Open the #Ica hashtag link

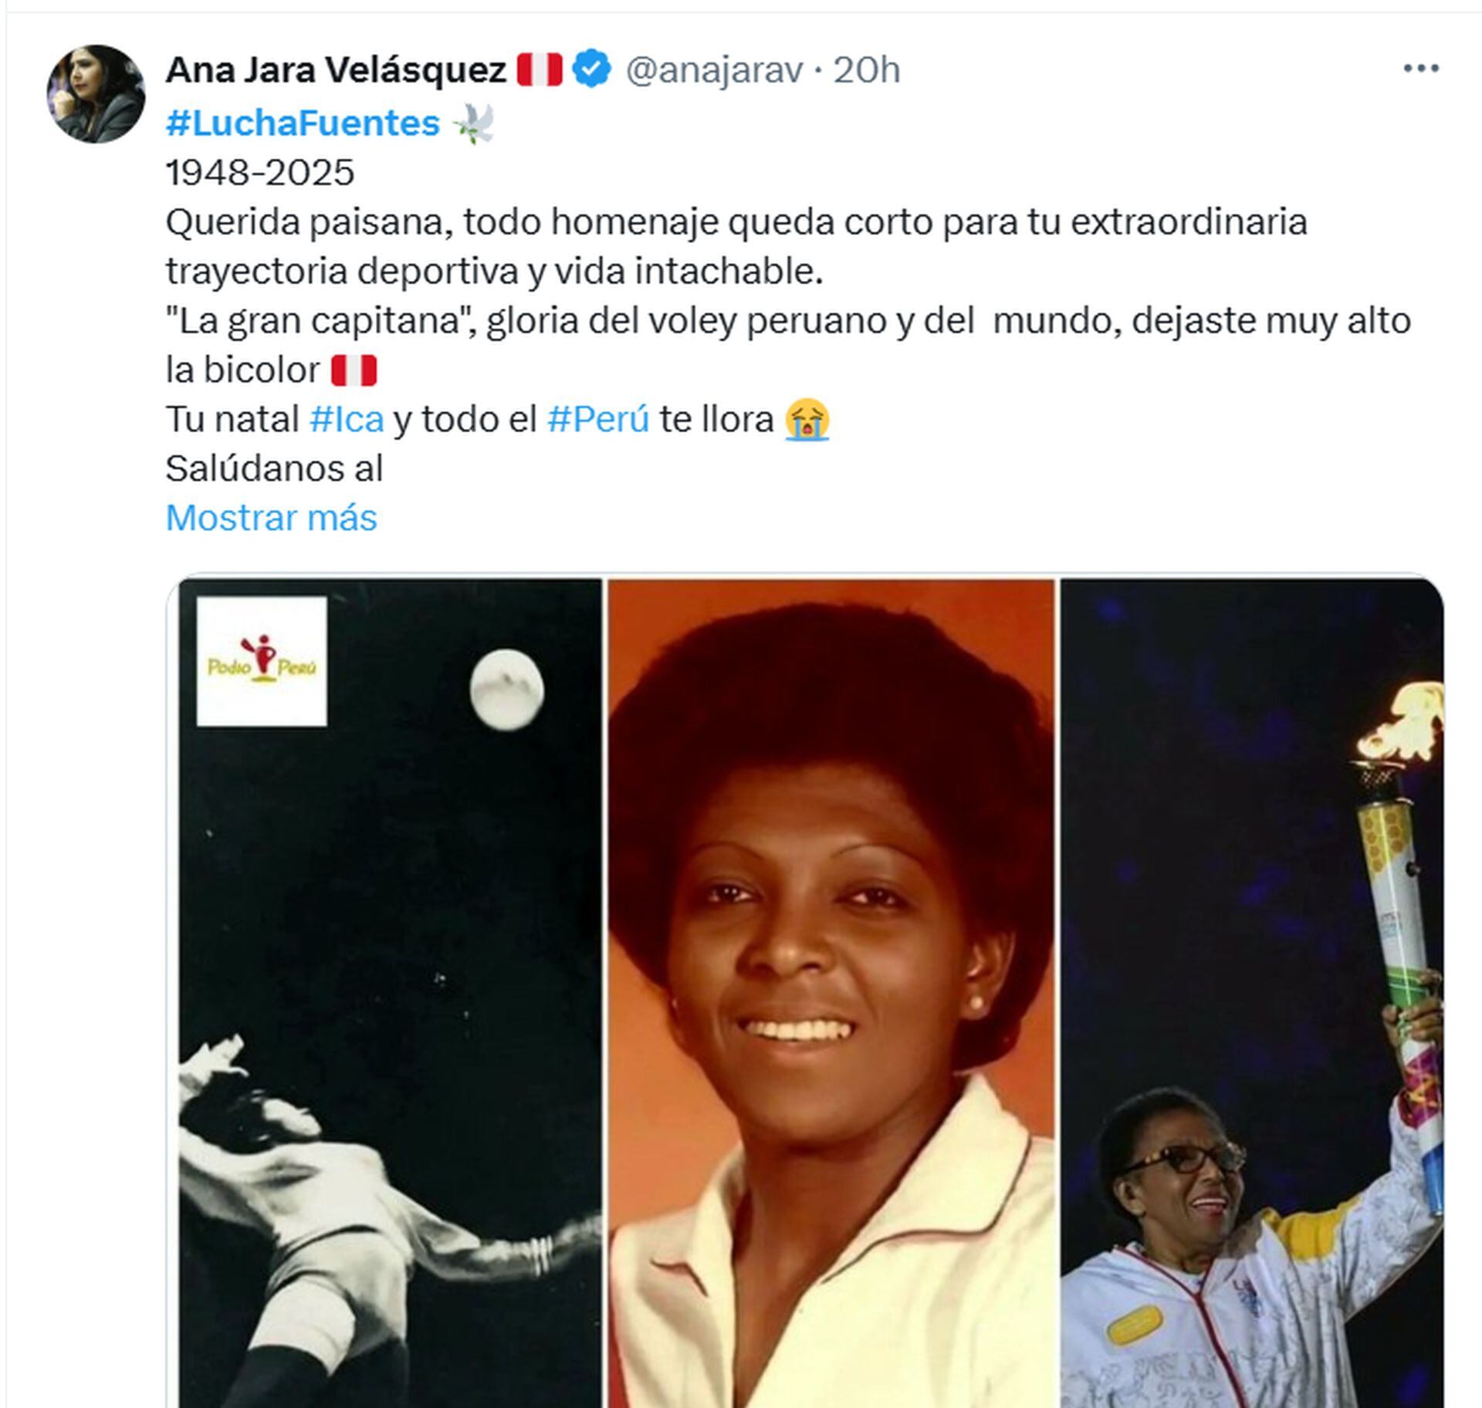[x=347, y=420]
